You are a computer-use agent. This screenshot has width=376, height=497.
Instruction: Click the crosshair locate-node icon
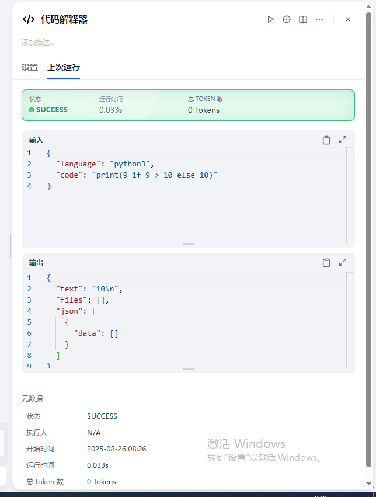(287, 19)
